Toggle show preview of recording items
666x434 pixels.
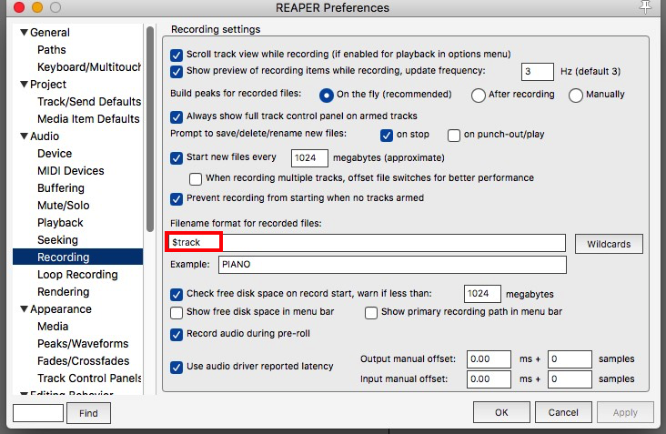coord(177,71)
